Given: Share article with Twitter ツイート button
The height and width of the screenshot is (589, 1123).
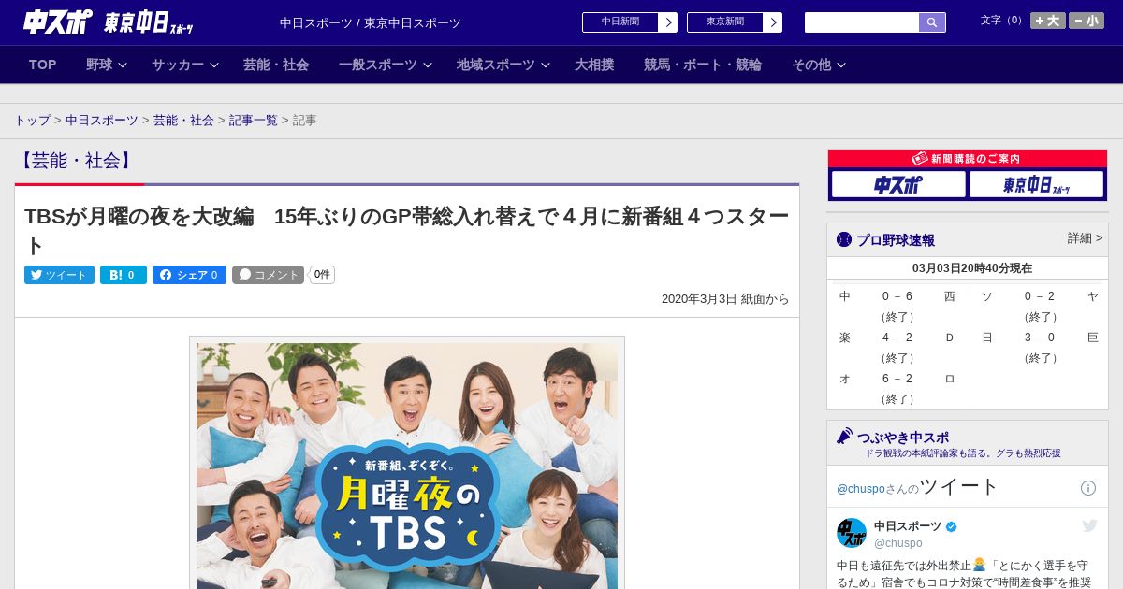Looking at the screenshot, I should (x=59, y=275).
